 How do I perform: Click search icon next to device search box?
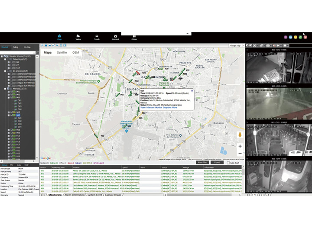[37, 53]
